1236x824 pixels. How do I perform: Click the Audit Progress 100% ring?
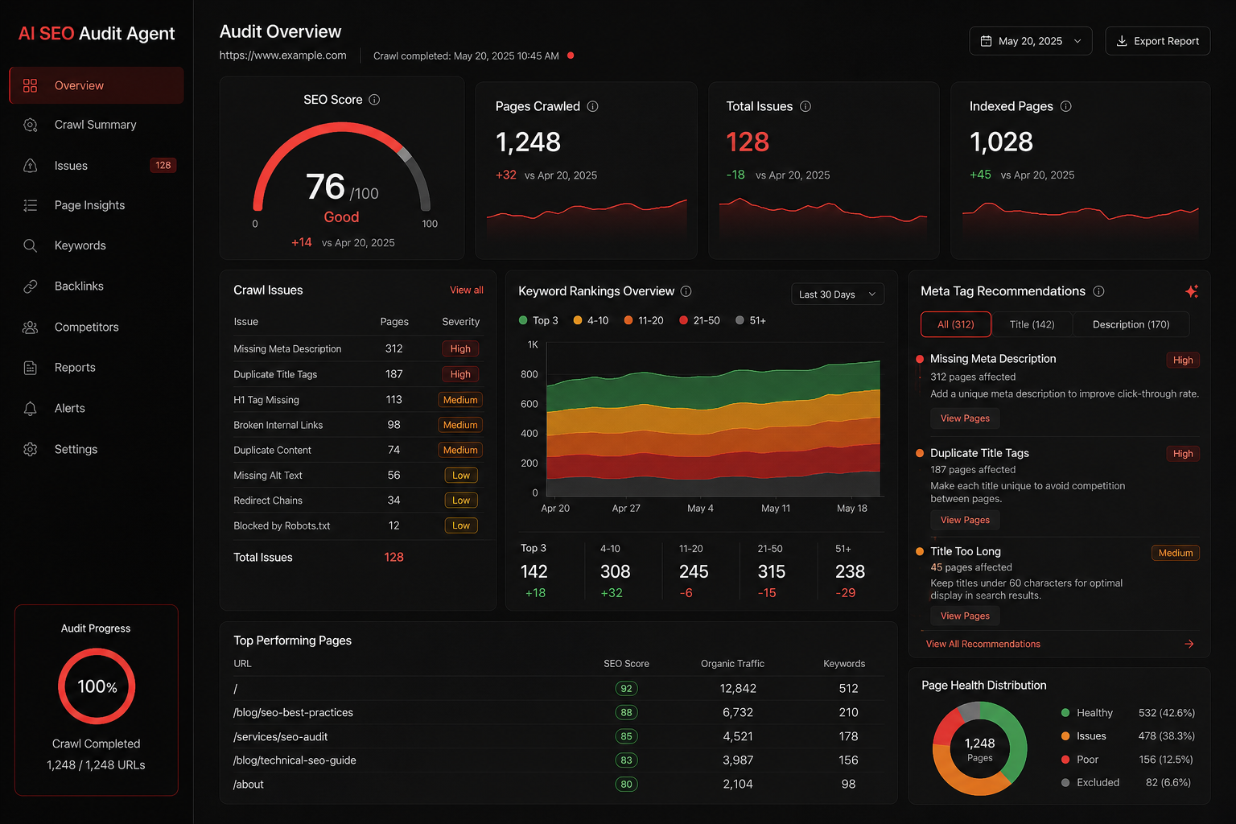(97, 686)
